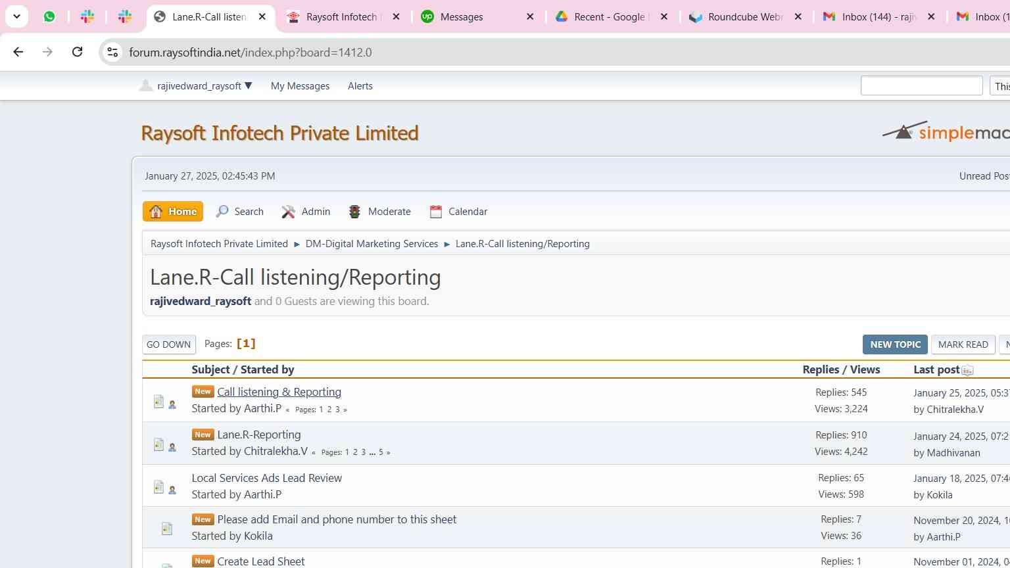Reload the current page
This screenshot has height=568, width=1010.
pos(77,52)
